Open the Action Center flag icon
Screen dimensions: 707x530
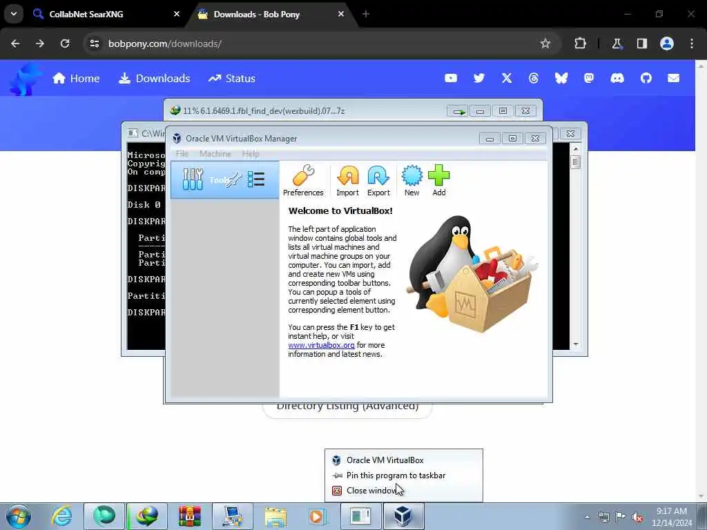click(621, 516)
